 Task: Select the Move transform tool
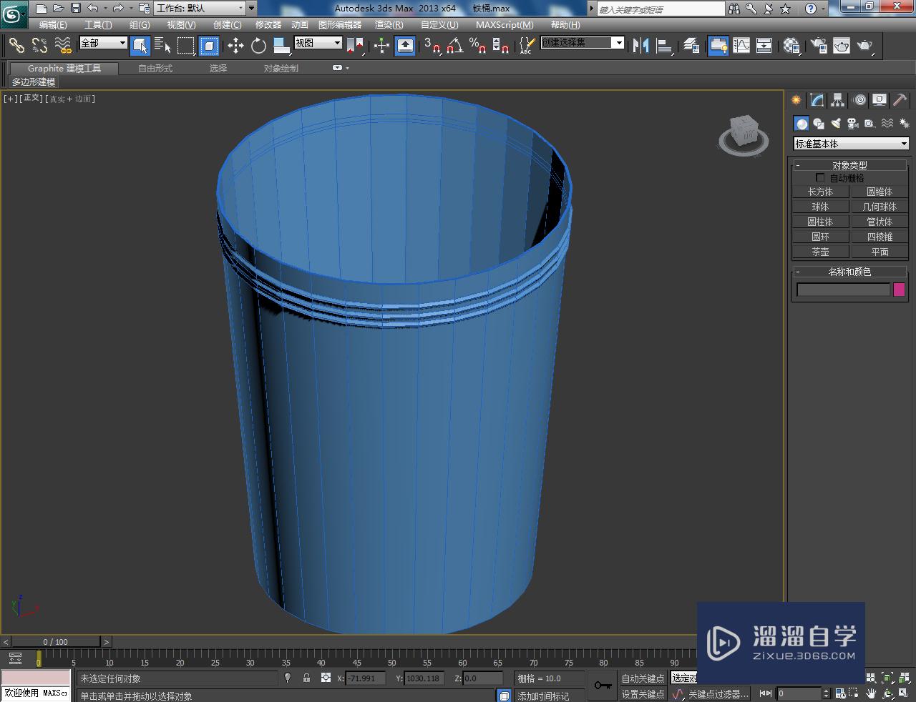tap(235, 46)
